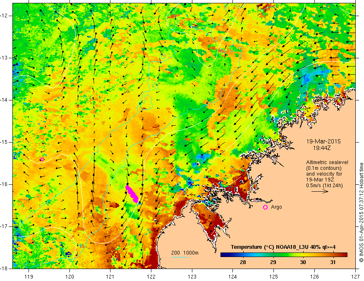The height and width of the screenshot is (281, 364).
Task: Click the 28 value on temperature scale
Action: [x=243, y=262]
